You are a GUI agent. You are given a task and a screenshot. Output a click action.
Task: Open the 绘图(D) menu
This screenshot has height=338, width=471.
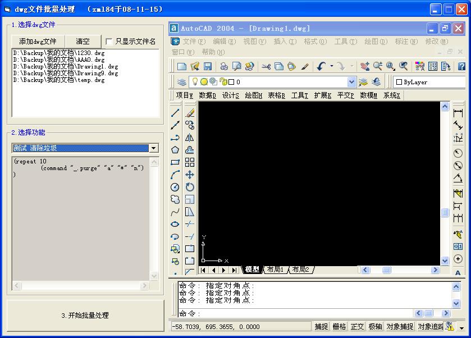pos(376,42)
